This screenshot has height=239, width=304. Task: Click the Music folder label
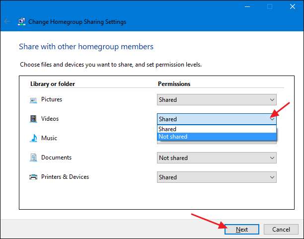pyautogui.click(x=49, y=138)
